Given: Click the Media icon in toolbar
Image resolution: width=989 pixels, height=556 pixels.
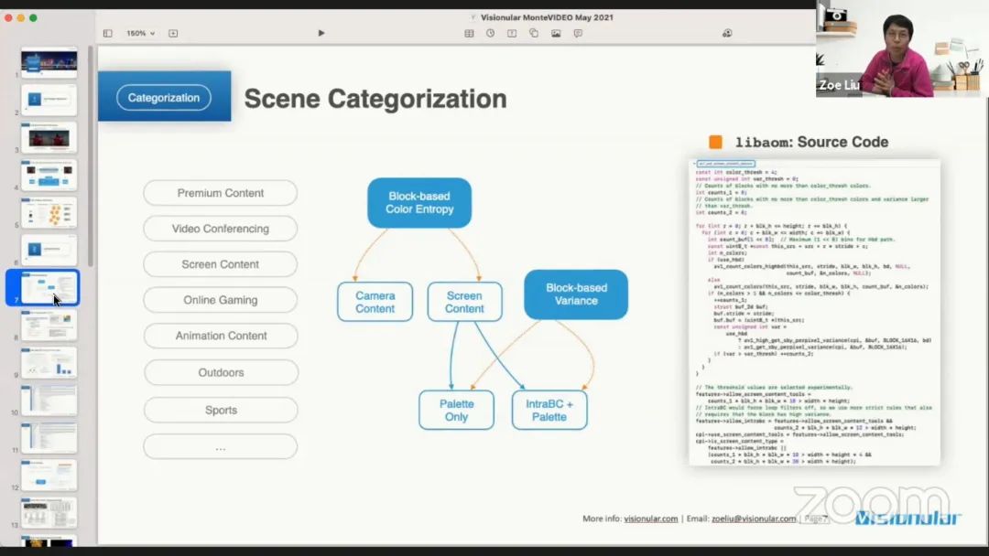Looking at the screenshot, I should tap(556, 33).
